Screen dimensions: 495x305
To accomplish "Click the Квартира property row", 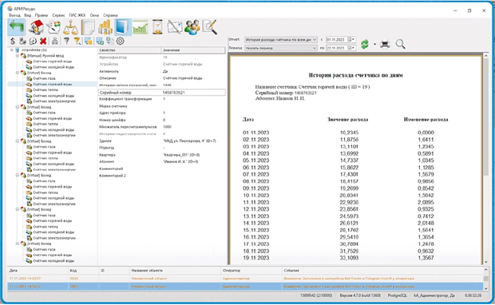I will pyautogui.click(x=161, y=155).
